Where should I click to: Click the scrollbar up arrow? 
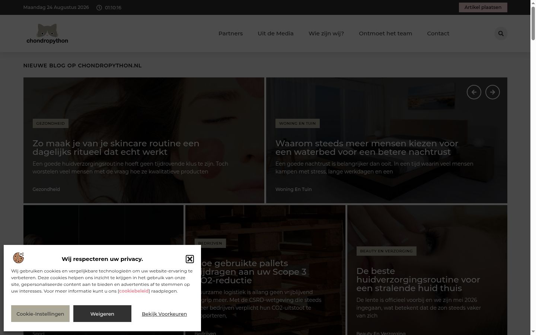point(533,3)
